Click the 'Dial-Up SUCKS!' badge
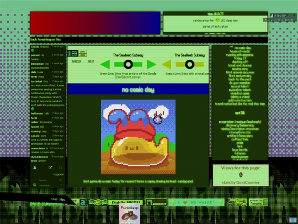Viewport: 298px width, 224px height. (x=125, y=202)
